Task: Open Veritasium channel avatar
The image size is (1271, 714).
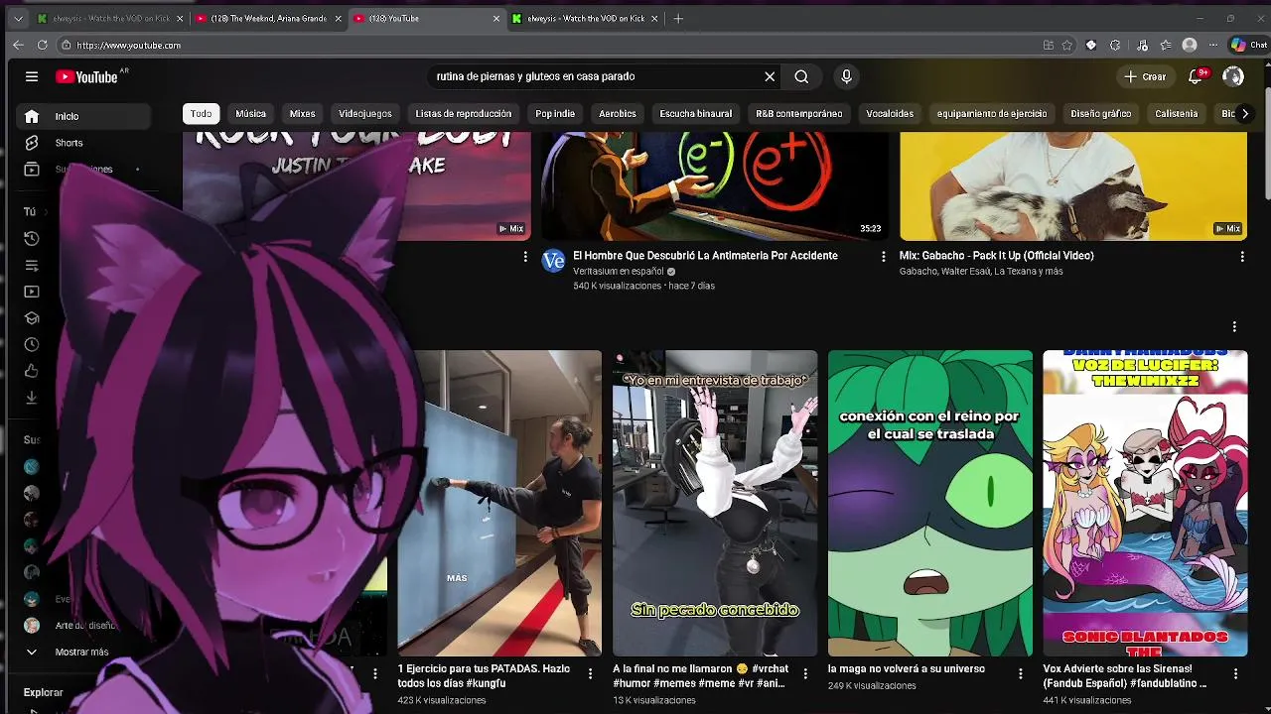Action: click(553, 261)
